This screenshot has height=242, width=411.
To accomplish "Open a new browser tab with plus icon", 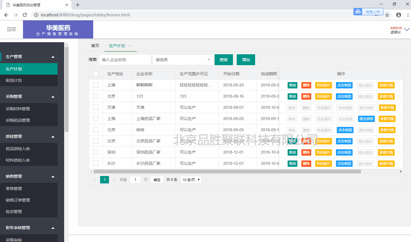I will (78, 5).
